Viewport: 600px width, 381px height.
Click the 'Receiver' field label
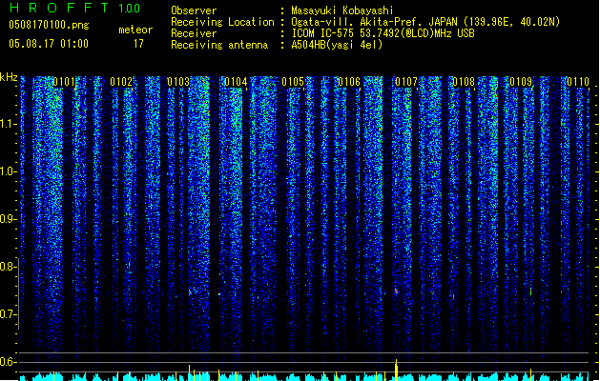(x=194, y=33)
